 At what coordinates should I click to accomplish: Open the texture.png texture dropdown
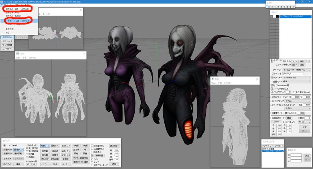coord(297,78)
